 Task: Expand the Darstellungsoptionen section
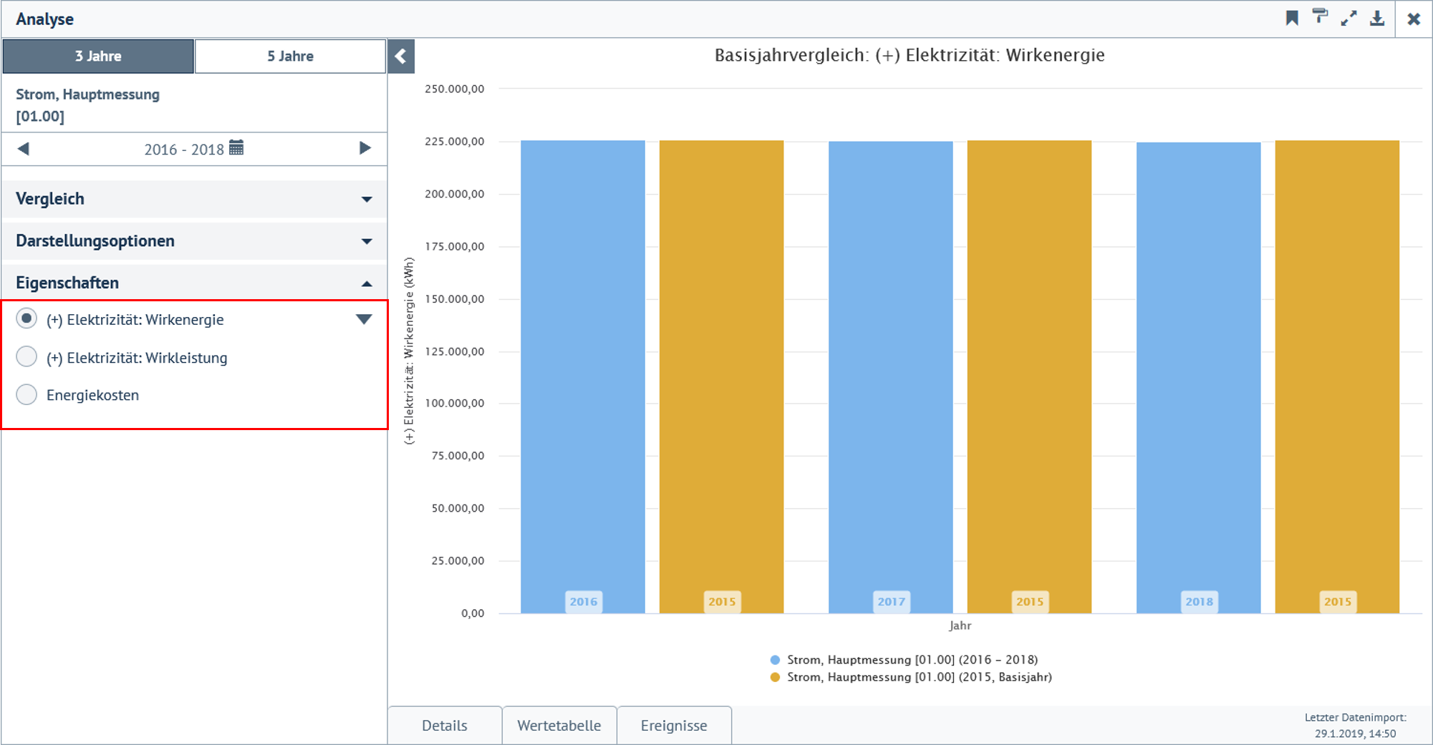(368, 241)
